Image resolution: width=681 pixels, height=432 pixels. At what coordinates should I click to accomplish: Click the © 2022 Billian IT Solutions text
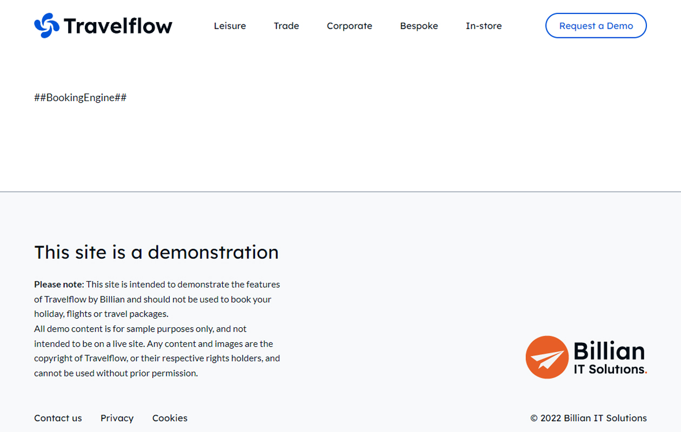click(589, 418)
